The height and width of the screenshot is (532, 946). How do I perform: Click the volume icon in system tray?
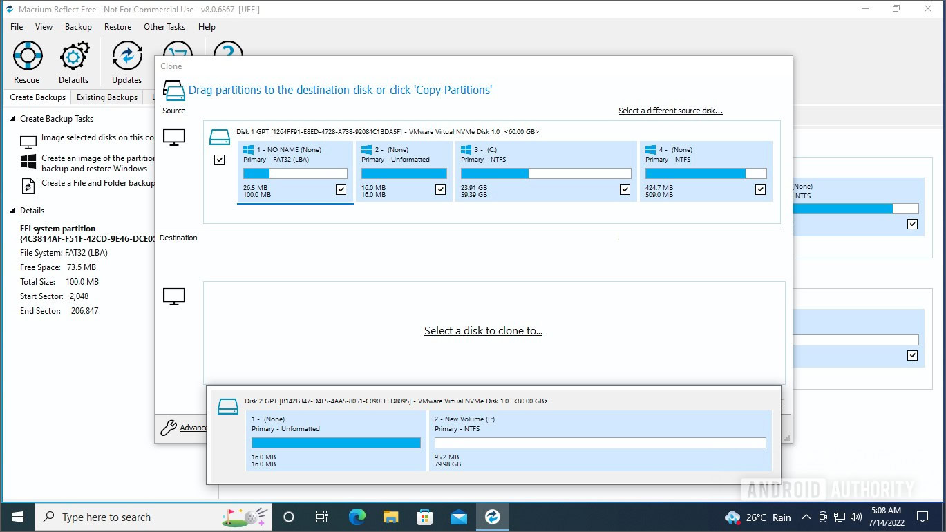click(x=855, y=517)
